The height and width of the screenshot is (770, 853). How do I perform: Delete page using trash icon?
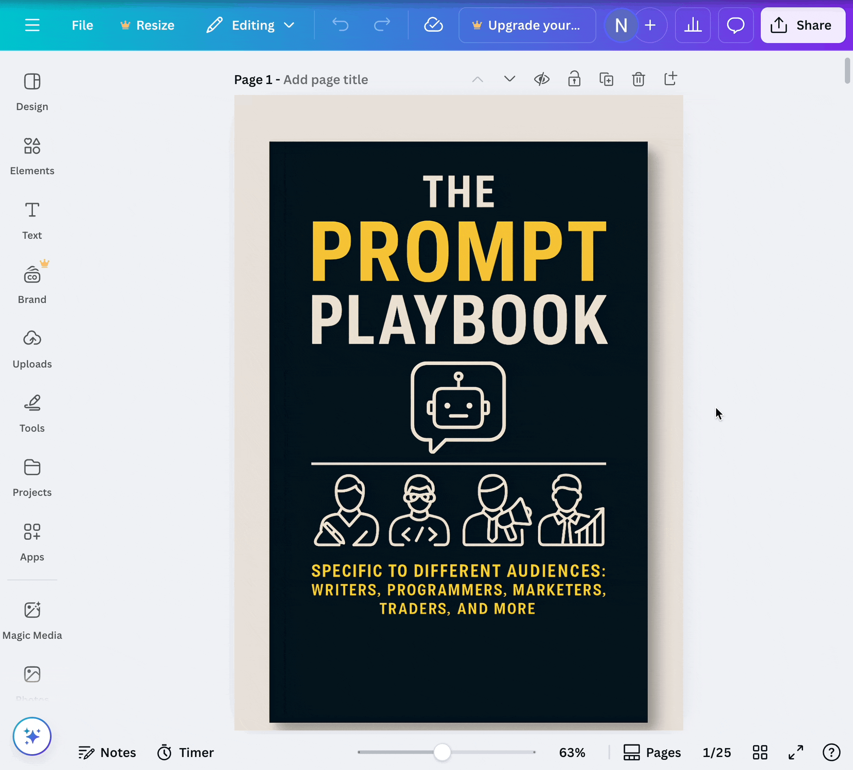tap(638, 80)
